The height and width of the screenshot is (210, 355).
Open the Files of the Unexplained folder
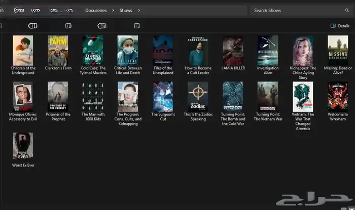point(163,55)
